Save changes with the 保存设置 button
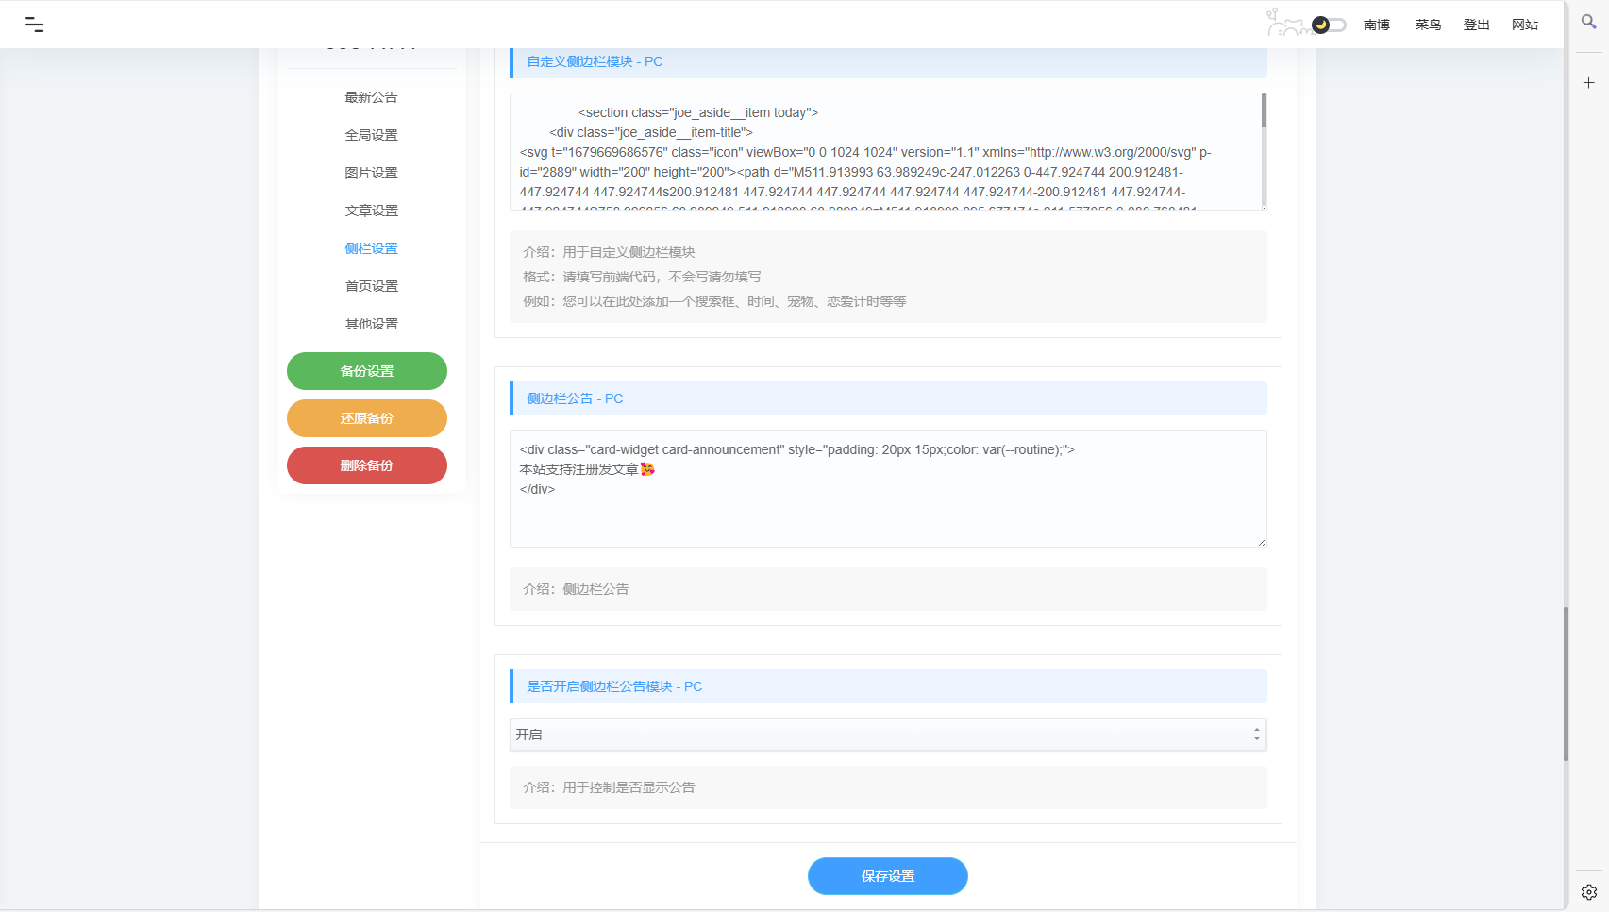Image resolution: width=1609 pixels, height=912 pixels. (x=887, y=876)
